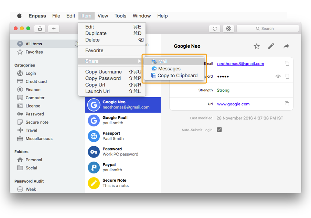Add a new item with the plus icon

coord(53,28)
